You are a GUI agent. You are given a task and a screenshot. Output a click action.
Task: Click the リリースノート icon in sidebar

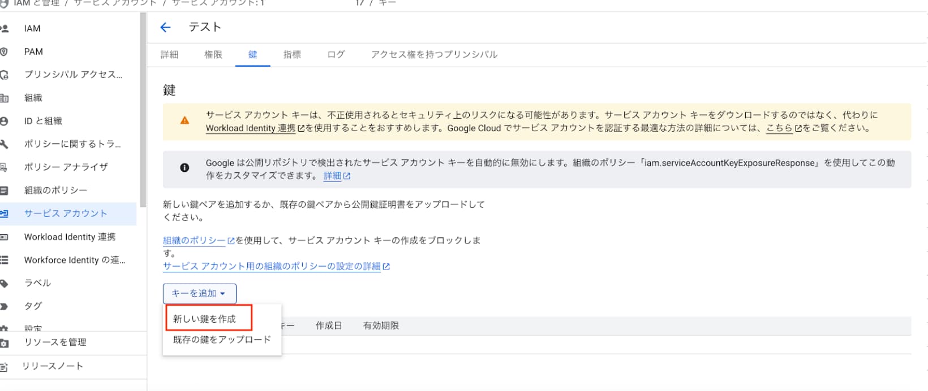[x=4, y=367]
